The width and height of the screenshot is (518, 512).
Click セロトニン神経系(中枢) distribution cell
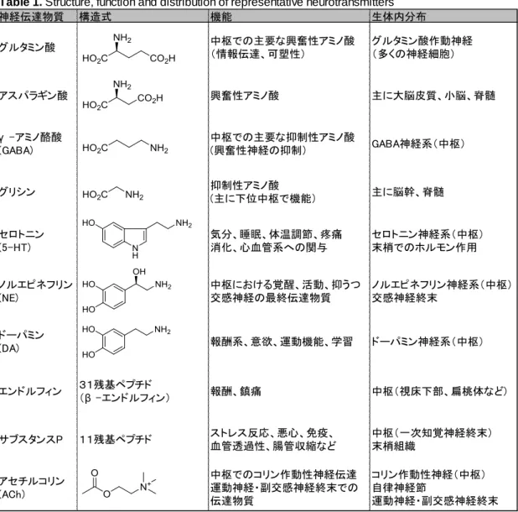pos(427,241)
